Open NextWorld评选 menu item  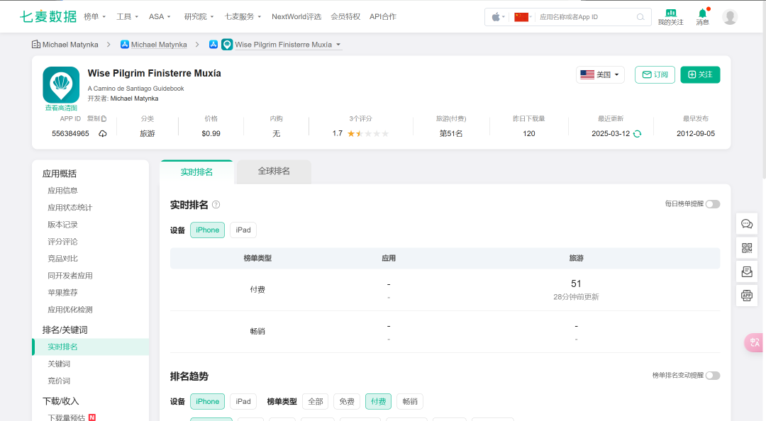coord(296,16)
